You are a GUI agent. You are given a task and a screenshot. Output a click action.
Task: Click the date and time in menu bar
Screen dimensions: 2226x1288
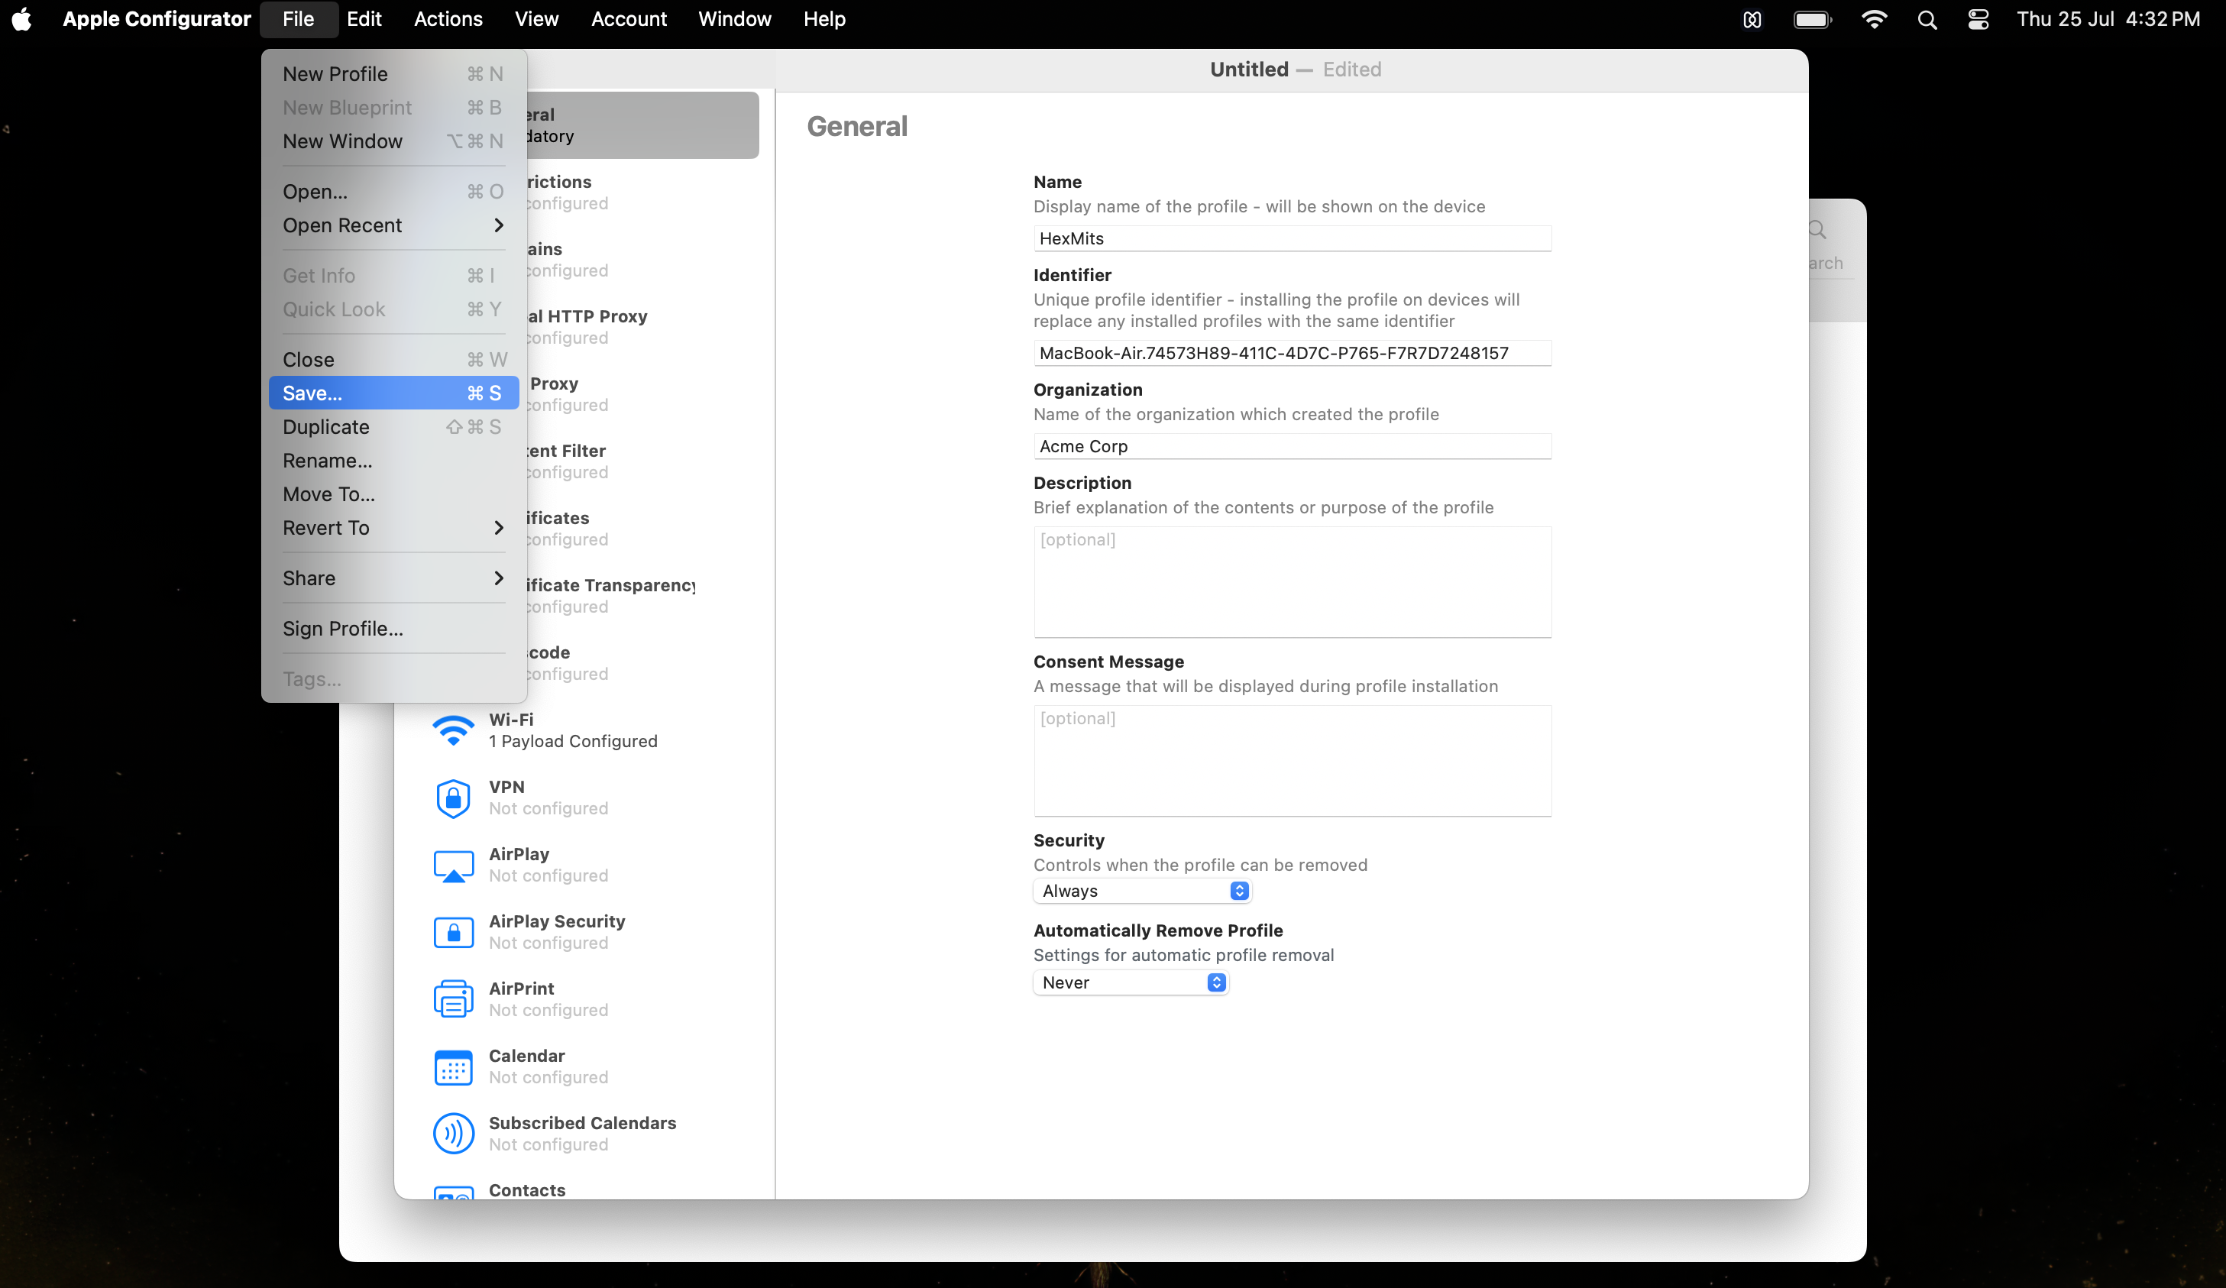(2108, 19)
